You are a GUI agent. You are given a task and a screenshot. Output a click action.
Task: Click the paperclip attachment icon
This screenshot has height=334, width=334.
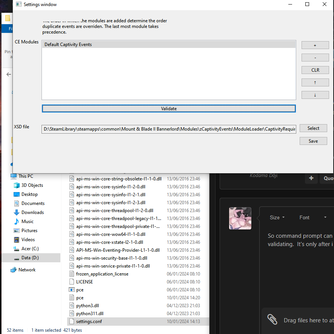pos(272,320)
